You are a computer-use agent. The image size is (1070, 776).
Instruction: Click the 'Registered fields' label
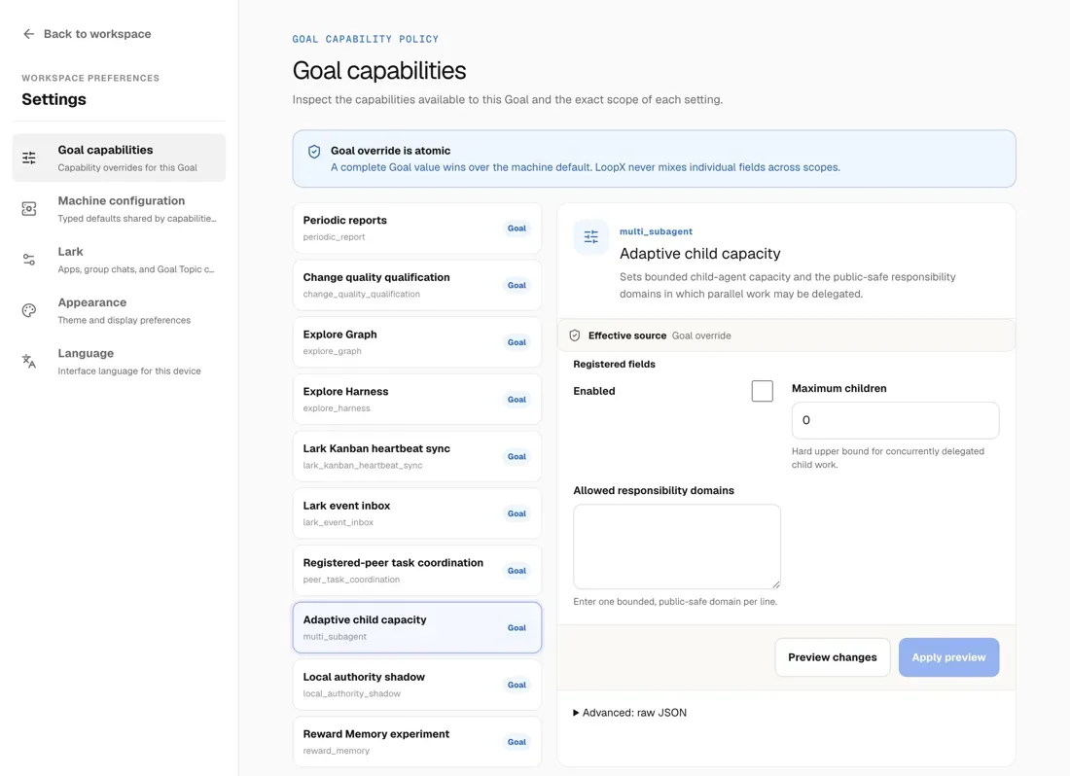614,364
